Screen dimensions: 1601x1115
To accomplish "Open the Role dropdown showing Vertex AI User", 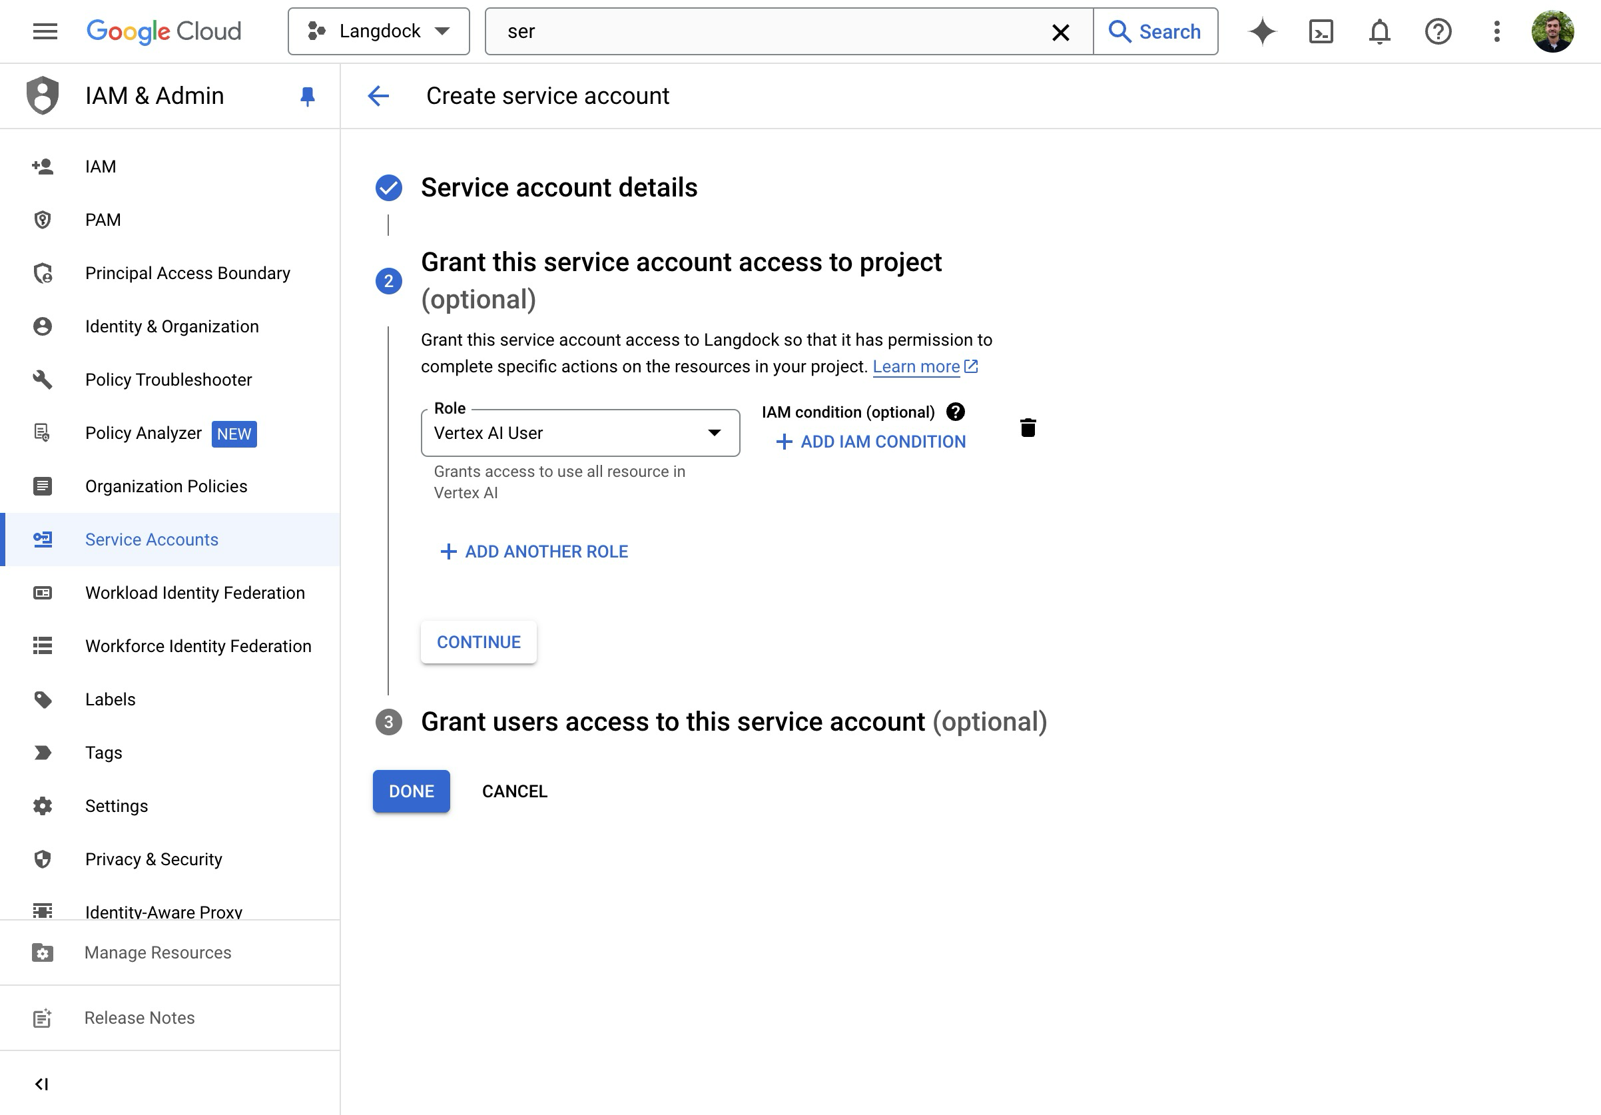I will click(580, 433).
